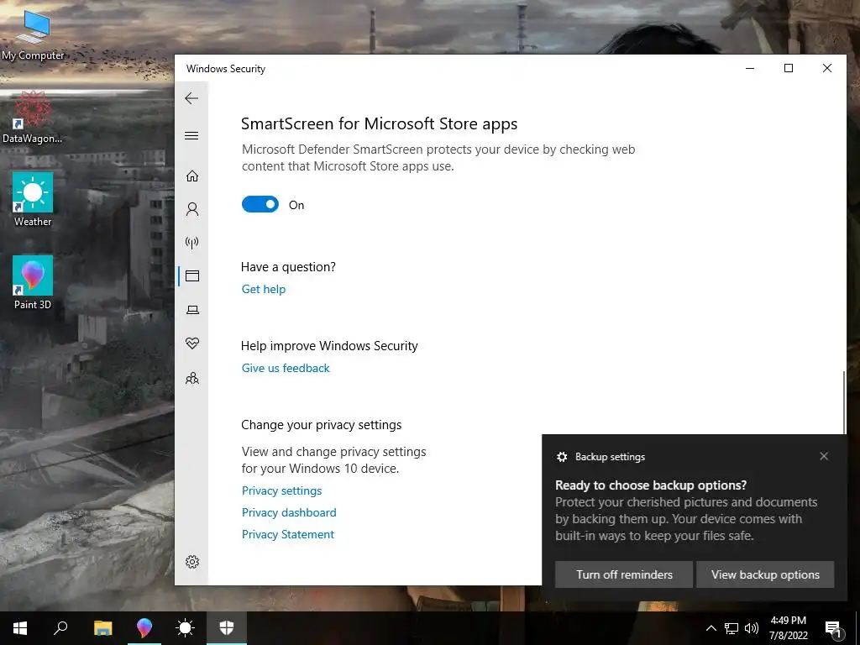Screen dimensions: 860x645
Task: Select App & browser control icon
Action: (x=192, y=275)
